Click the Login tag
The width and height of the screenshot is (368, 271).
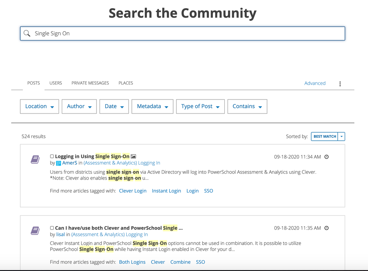pos(192,191)
